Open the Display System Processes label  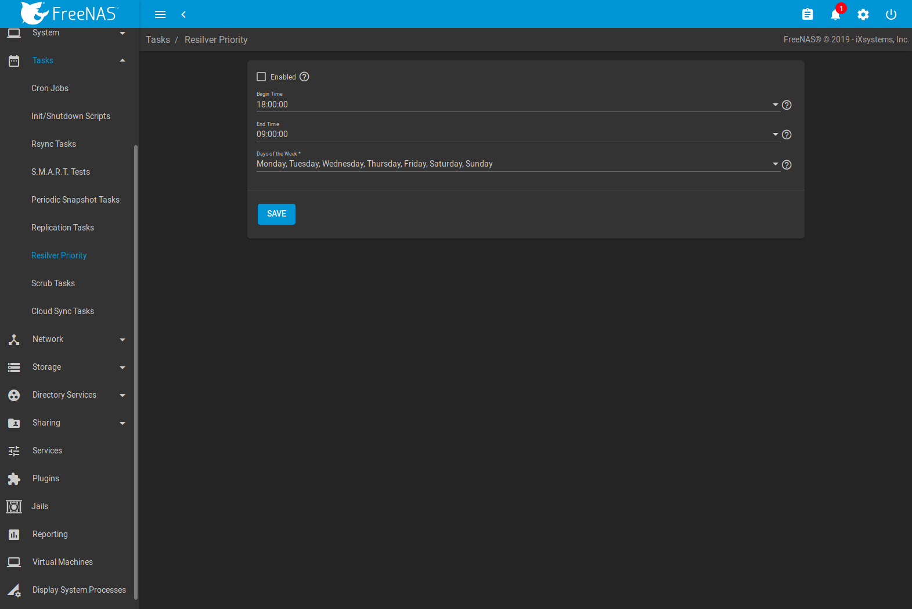(x=79, y=590)
